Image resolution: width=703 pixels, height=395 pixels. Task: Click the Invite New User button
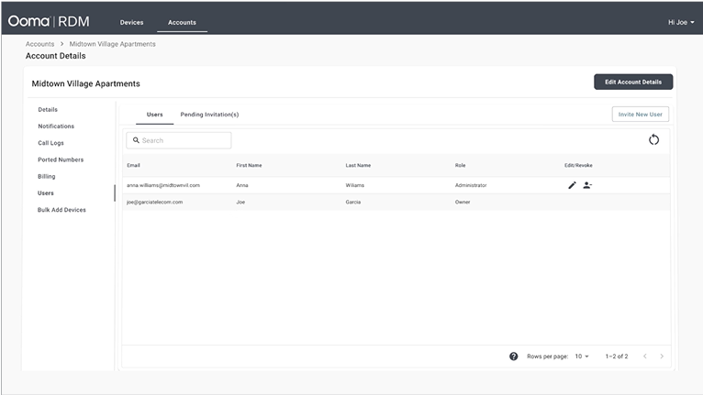pos(640,115)
